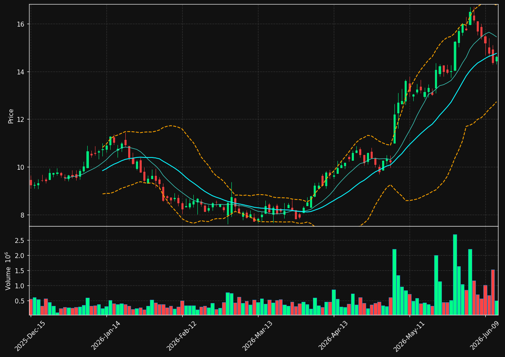
Task: Click the volume tick label 2.0
Action: 20,256
